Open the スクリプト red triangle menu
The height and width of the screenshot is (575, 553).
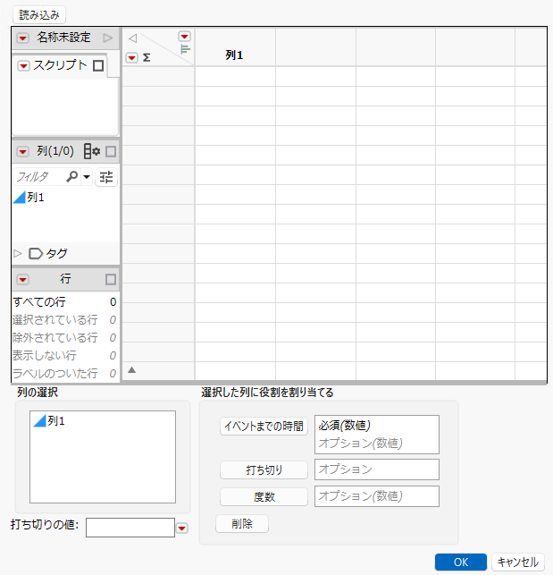pyautogui.click(x=24, y=66)
